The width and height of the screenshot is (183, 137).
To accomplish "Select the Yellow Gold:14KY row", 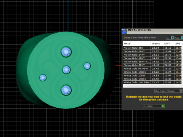I will (x=152, y=55).
